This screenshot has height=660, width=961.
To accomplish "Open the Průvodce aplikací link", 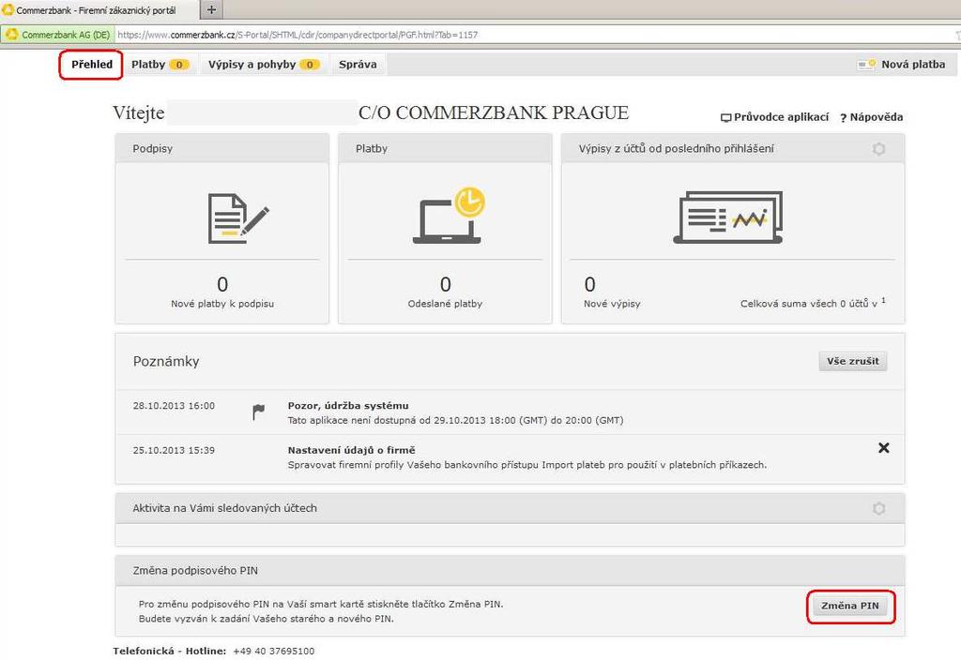I will 782,117.
